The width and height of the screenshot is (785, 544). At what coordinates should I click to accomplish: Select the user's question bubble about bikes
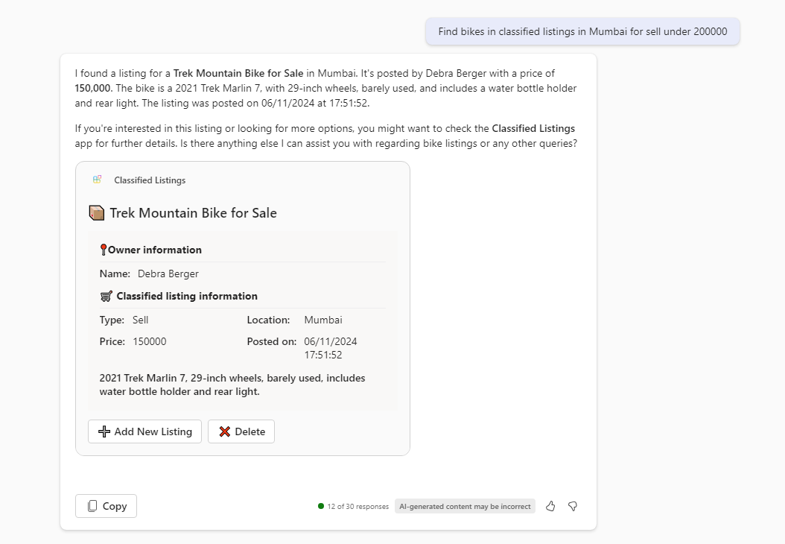click(582, 31)
